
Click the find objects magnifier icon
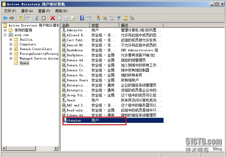coord(125,18)
